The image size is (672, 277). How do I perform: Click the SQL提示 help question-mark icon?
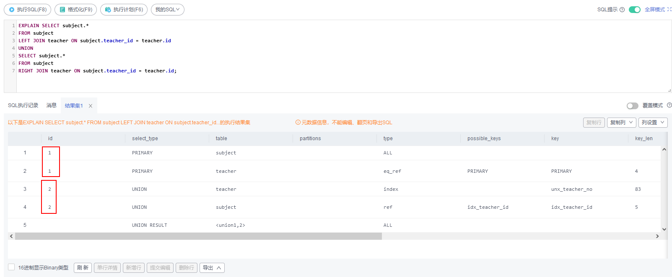tap(622, 10)
